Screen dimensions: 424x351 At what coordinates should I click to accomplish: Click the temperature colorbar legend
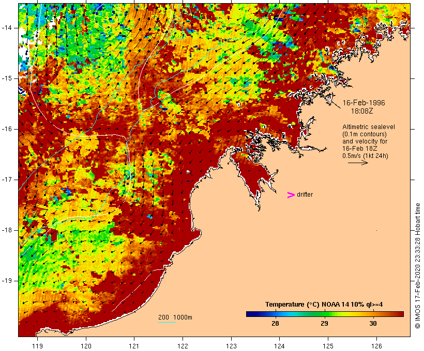point(325,314)
